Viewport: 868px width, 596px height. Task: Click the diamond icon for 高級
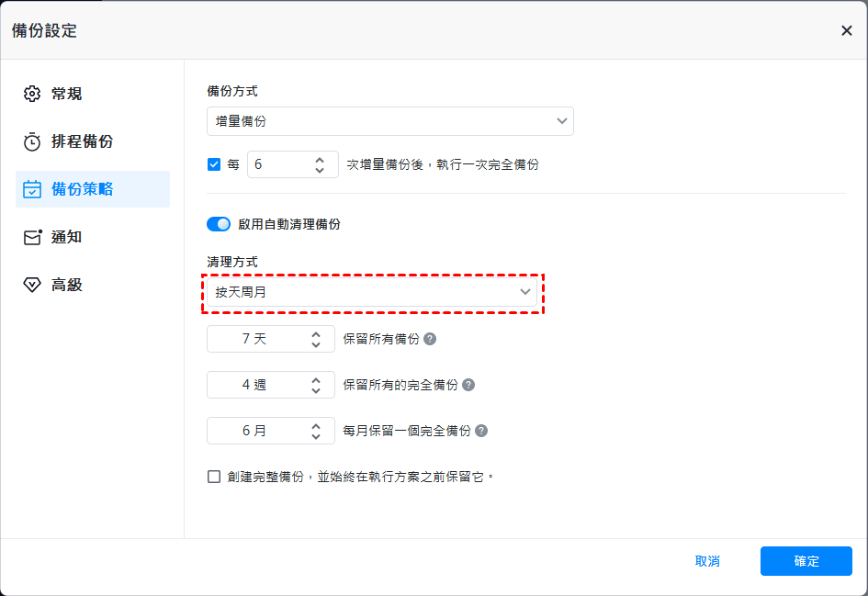point(32,285)
